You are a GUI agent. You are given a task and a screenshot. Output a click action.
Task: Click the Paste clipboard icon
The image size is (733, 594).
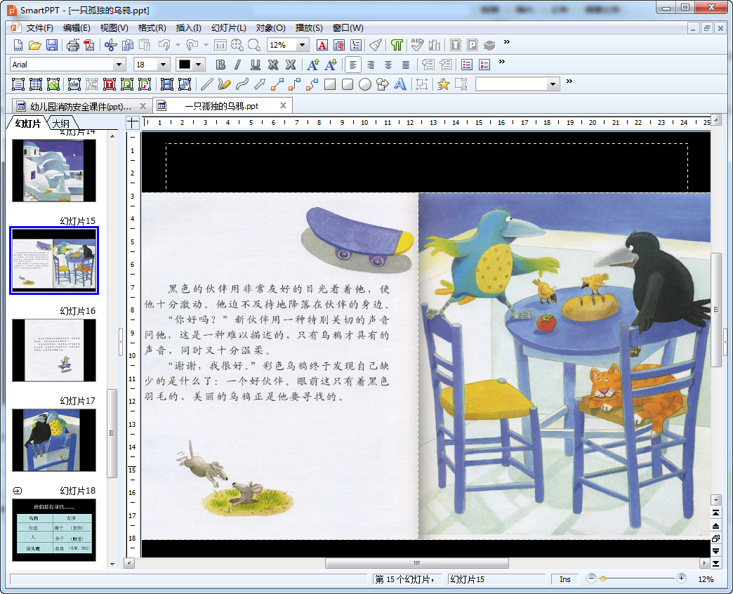145,45
